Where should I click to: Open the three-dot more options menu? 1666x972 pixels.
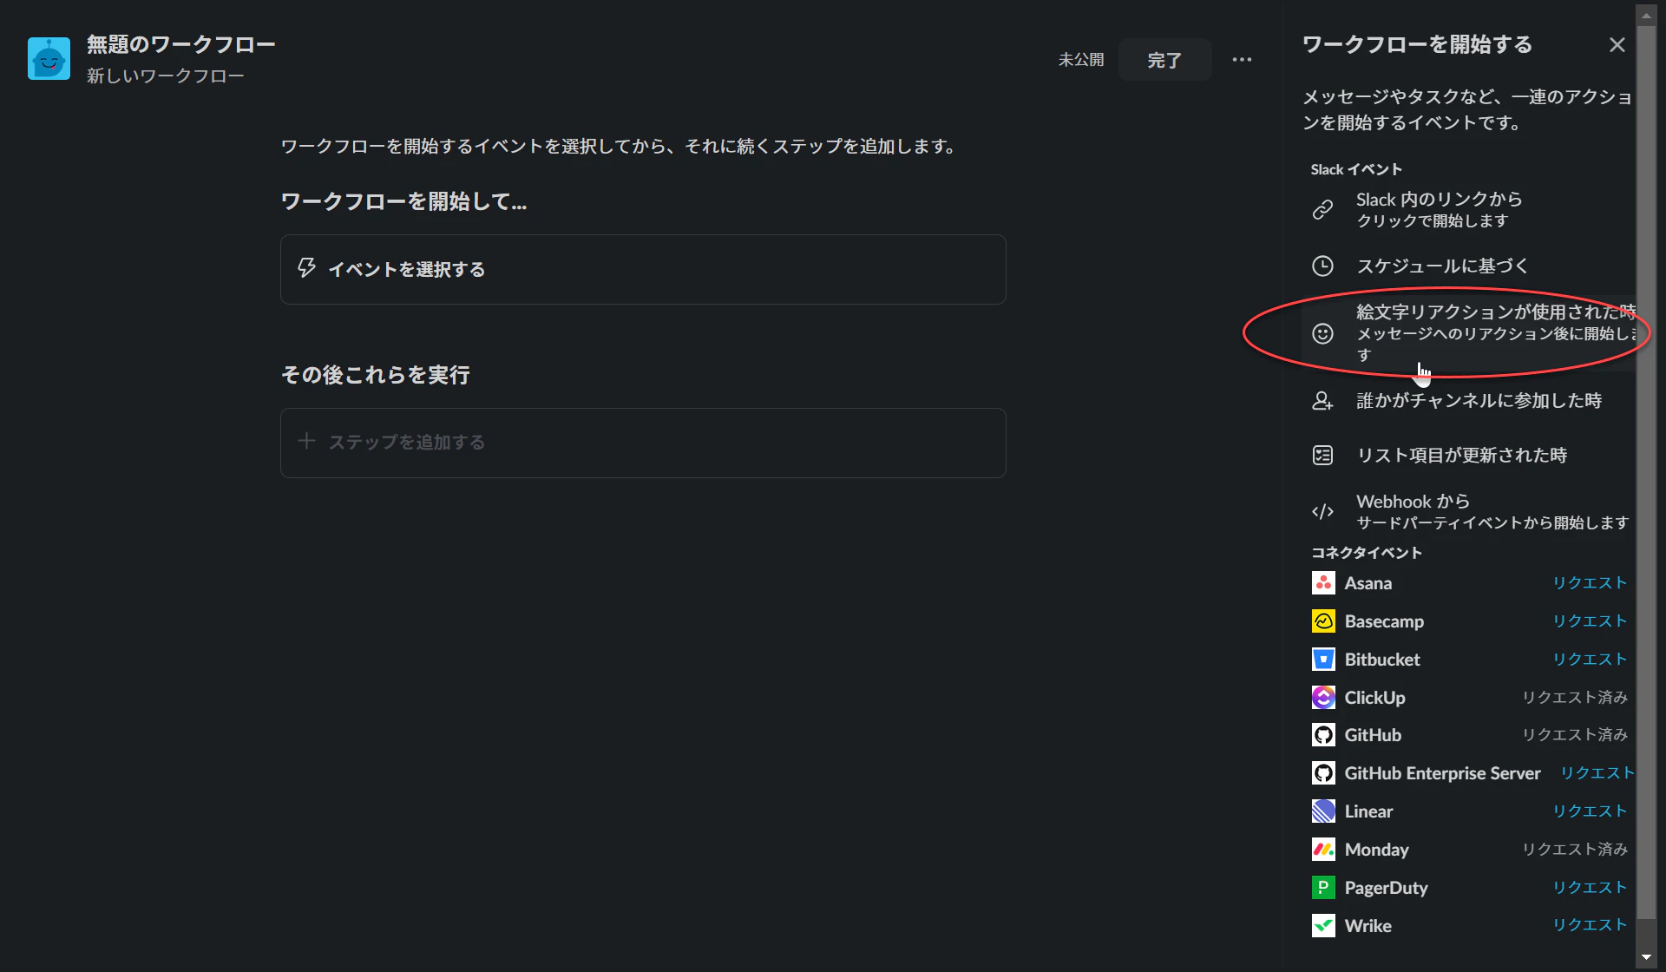(x=1242, y=60)
